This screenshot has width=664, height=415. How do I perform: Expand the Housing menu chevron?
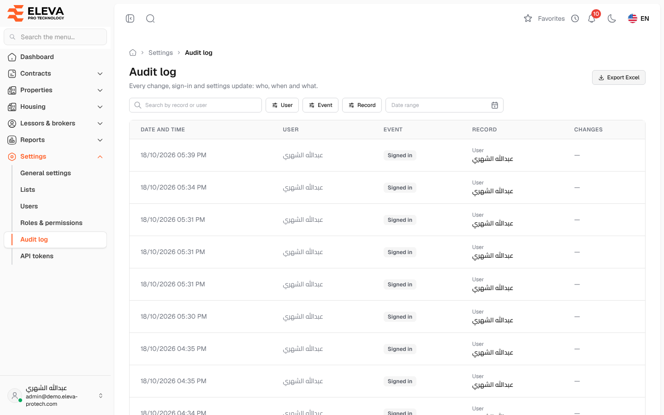coord(100,107)
